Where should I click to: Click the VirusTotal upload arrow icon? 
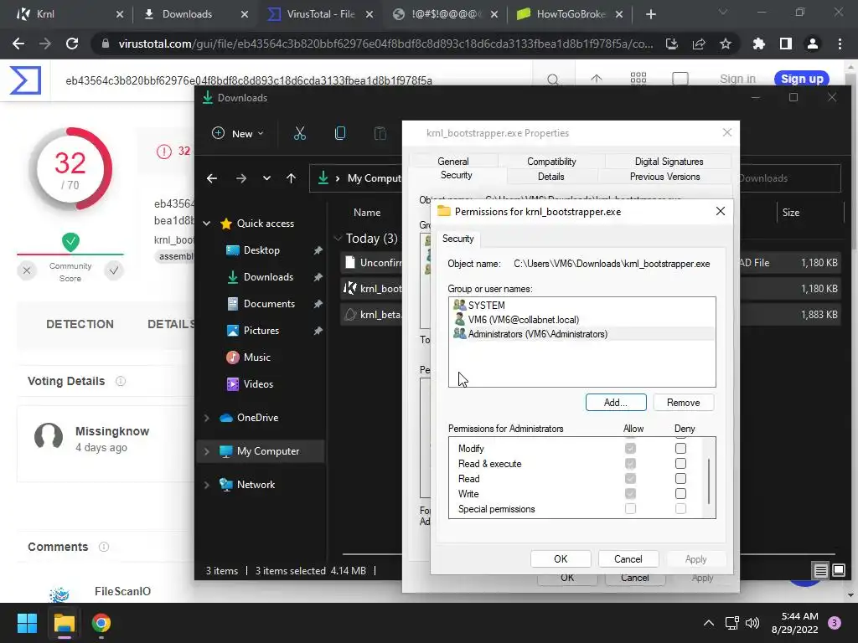pos(597,80)
